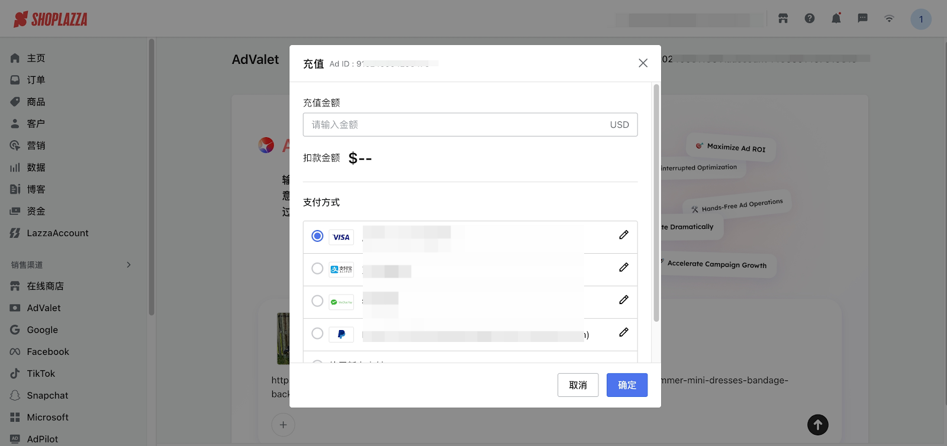
Task: Open the account avatar menu
Action: (x=920, y=19)
